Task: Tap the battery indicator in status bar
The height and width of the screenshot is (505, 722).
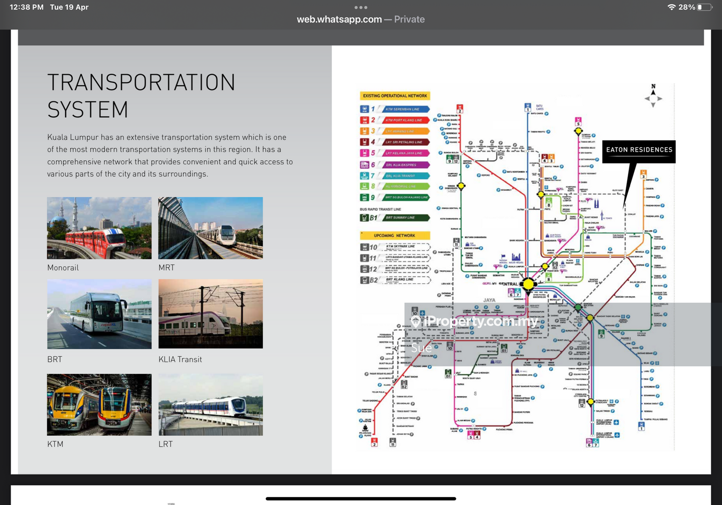Action: [704, 7]
